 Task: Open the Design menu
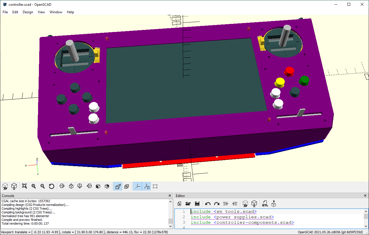[x=28, y=12]
